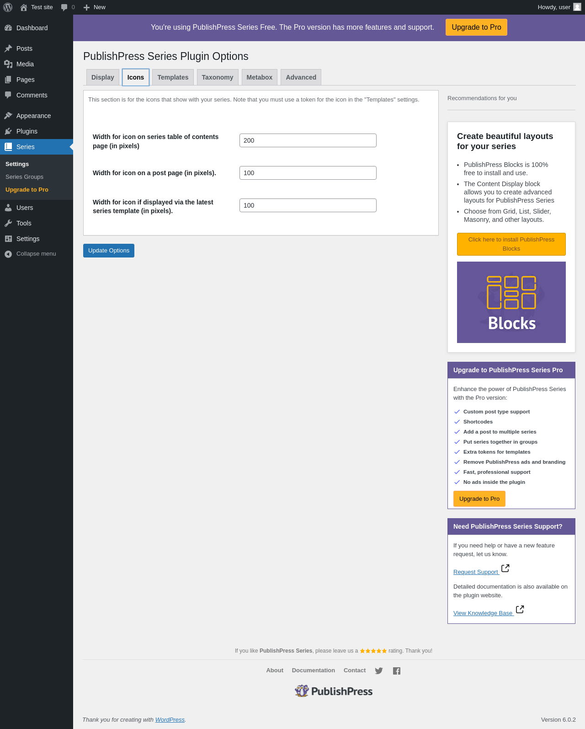Screen dimensions: 585x729
Task: Open the View Knowledge Base link
Action: click(483, 613)
